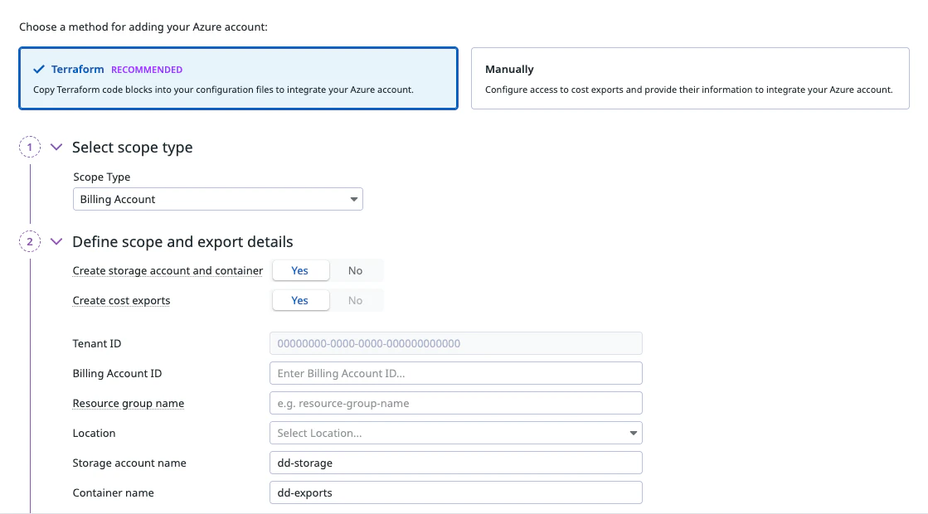This screenshot has height=514, width=928.
Task: Click the step 2 circle indicator
Action: pos(30,242)
